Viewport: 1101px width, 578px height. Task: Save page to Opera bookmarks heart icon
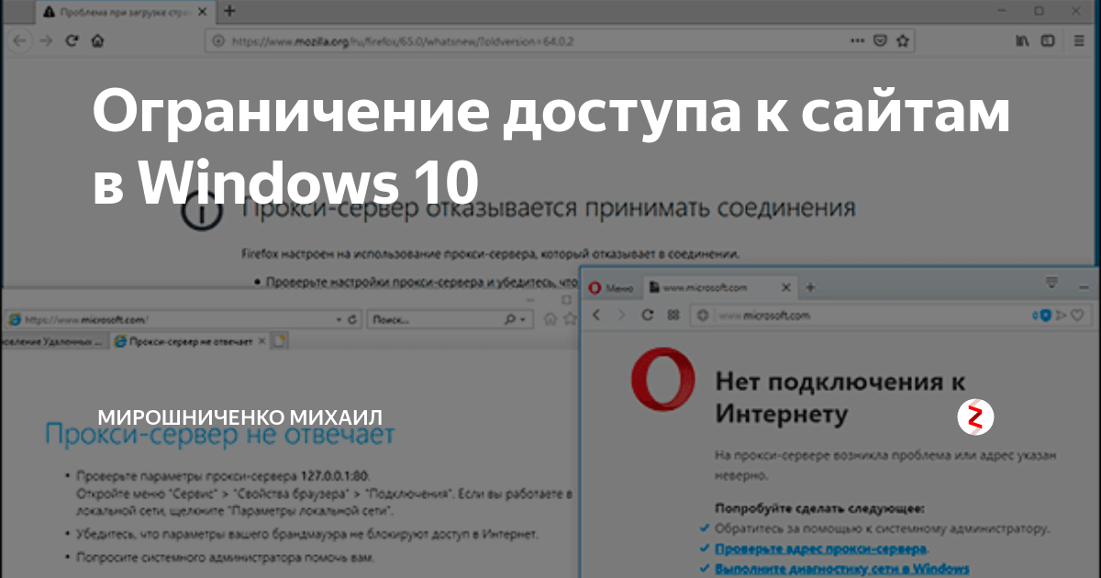coord(1077,315)
